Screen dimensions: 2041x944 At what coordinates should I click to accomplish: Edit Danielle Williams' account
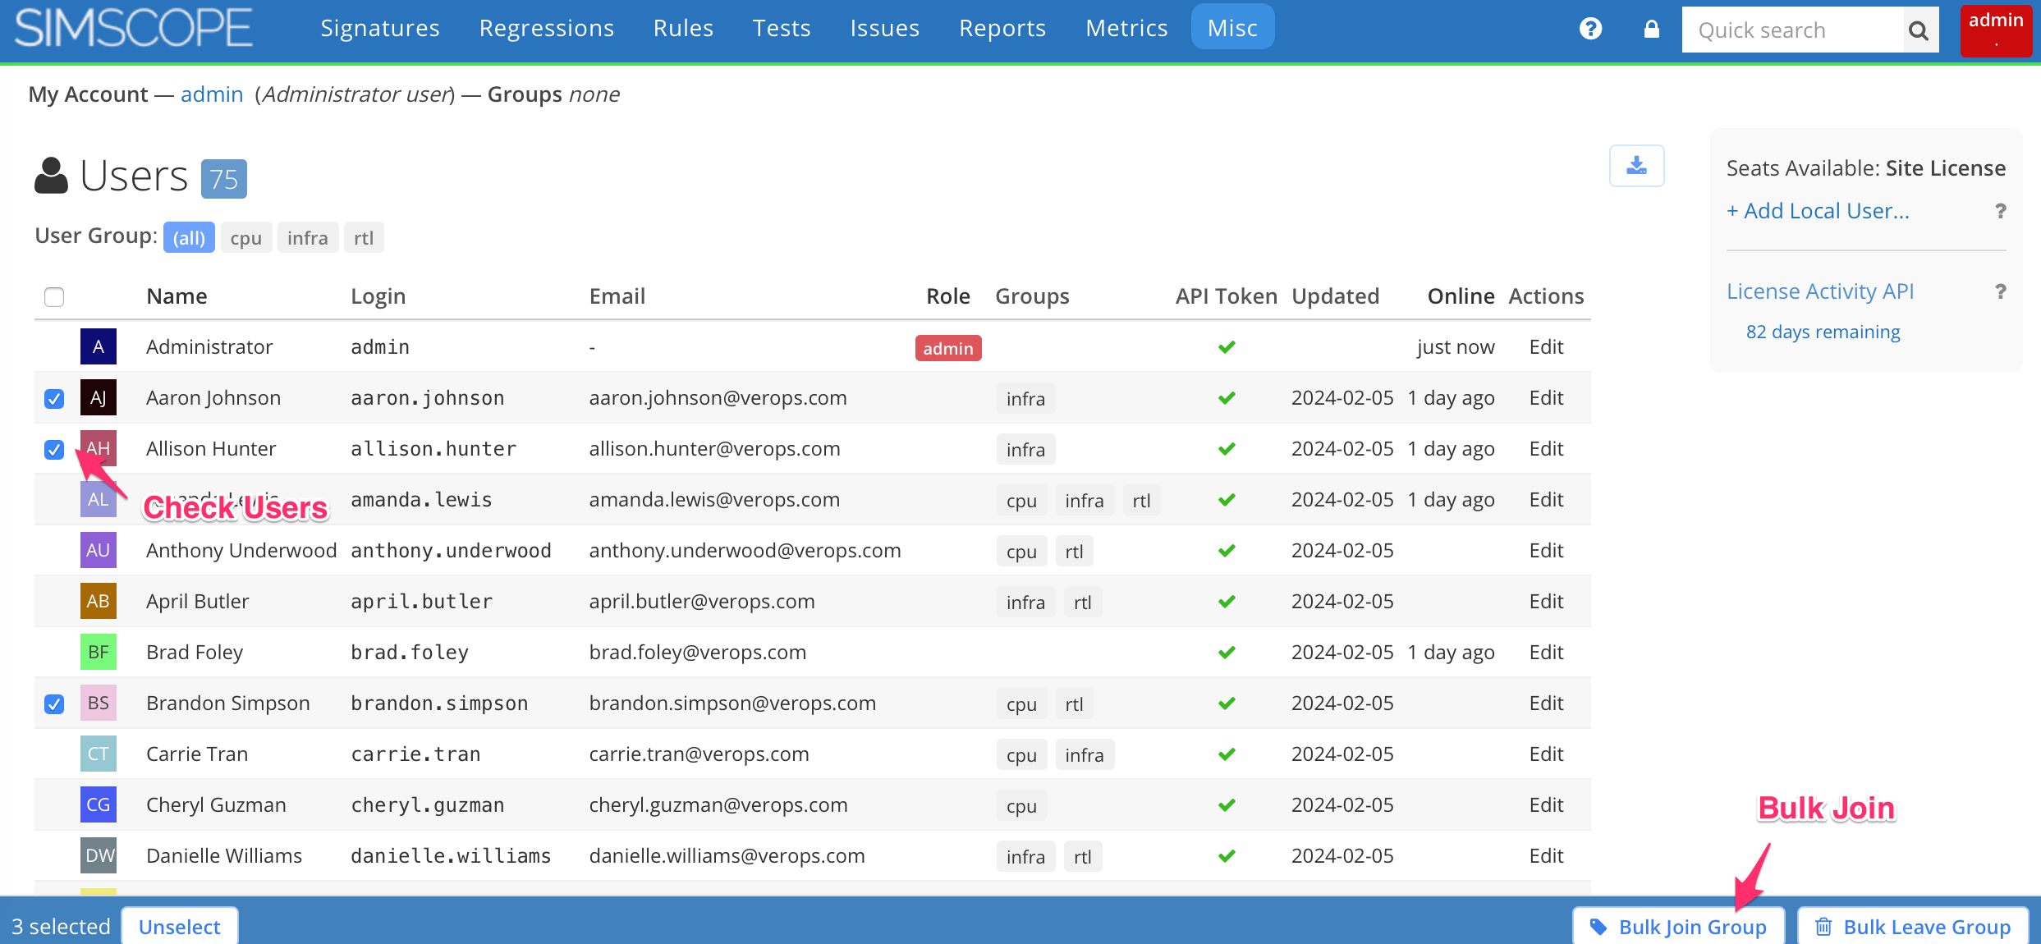coord(1546,855)
